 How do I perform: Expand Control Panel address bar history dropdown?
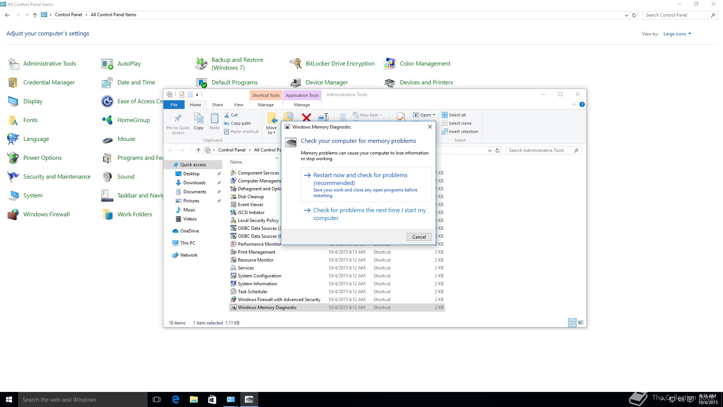pyautogui.click(x=626, y=15)
